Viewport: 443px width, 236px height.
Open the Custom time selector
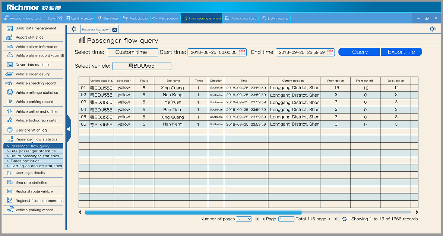(132, 52)
